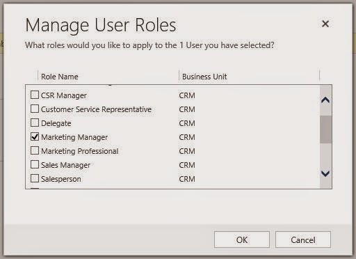Click the scroll up arrow in role list

tap(325, 100)
